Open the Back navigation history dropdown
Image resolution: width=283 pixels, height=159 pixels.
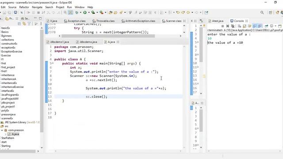192,12
